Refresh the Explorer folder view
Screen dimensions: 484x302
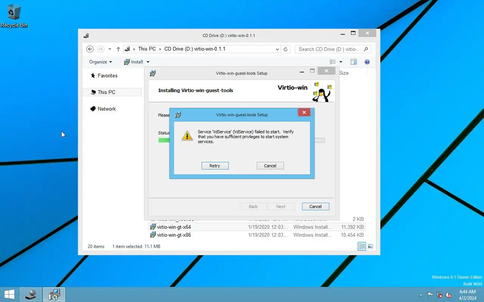pos(285,49)
